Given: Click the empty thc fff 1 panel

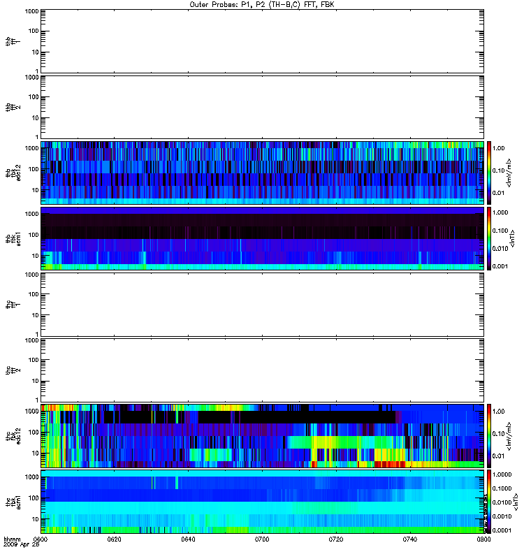Looking at the screenshot, I should point(263,305).
